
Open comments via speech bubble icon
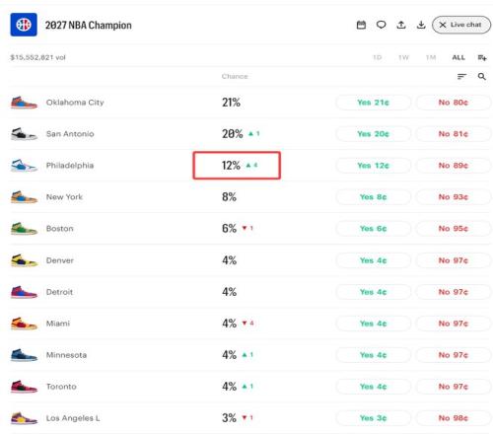pyautogui.click(x=381, y=25)
